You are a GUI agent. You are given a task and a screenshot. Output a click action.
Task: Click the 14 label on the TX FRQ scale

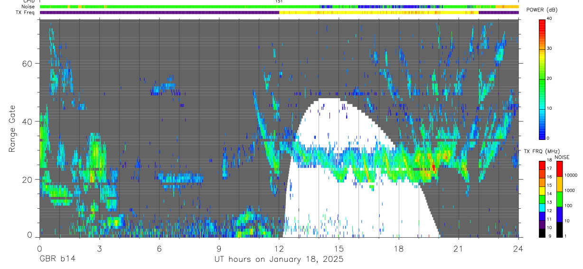pyautogui.click(x=549, y=194)
